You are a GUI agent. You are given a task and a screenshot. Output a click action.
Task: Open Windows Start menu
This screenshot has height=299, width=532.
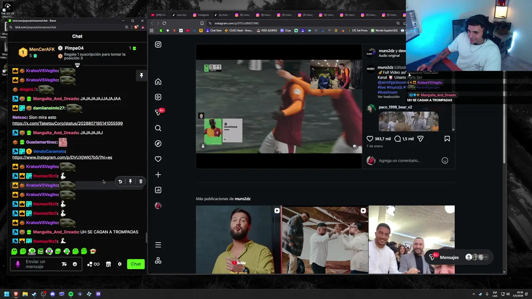pos(7,294)
